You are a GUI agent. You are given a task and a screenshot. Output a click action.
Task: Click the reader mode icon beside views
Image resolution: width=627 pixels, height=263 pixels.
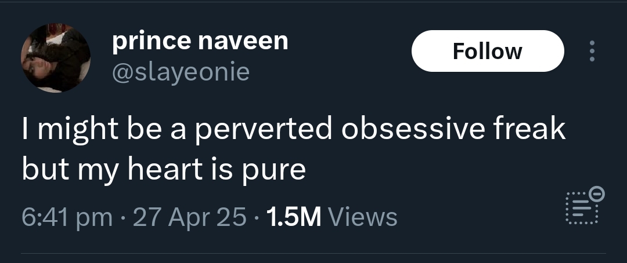[x=583, y=206]
